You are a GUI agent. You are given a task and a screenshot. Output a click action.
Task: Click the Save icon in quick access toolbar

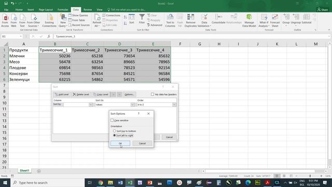point(6,4)
